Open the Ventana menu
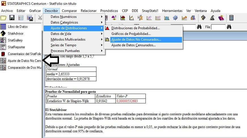Viewport: 247px width, 138px height. click(201, 11)
